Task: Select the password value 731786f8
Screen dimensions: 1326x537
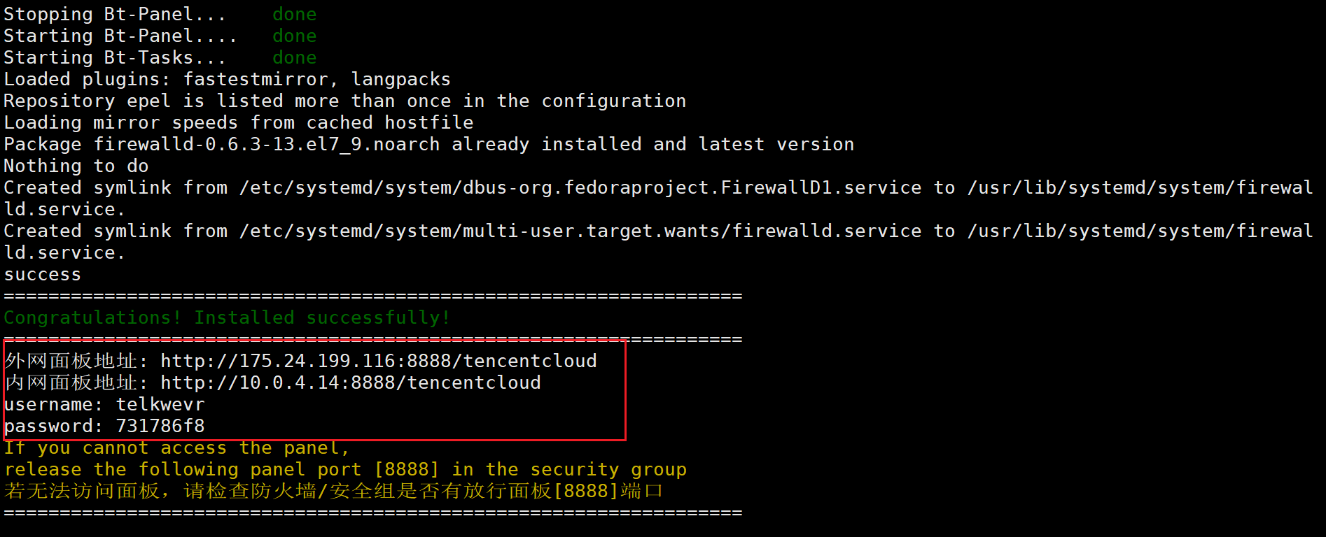Action: pyautogui.click(x=160, y=426)
